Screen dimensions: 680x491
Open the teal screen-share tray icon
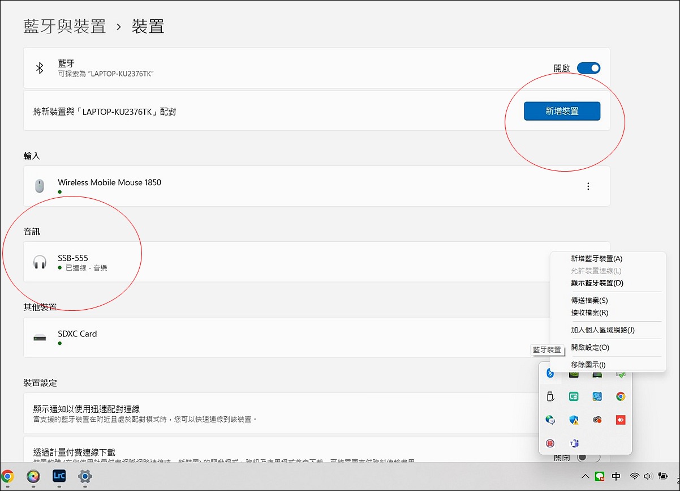[x=574, y=396]
